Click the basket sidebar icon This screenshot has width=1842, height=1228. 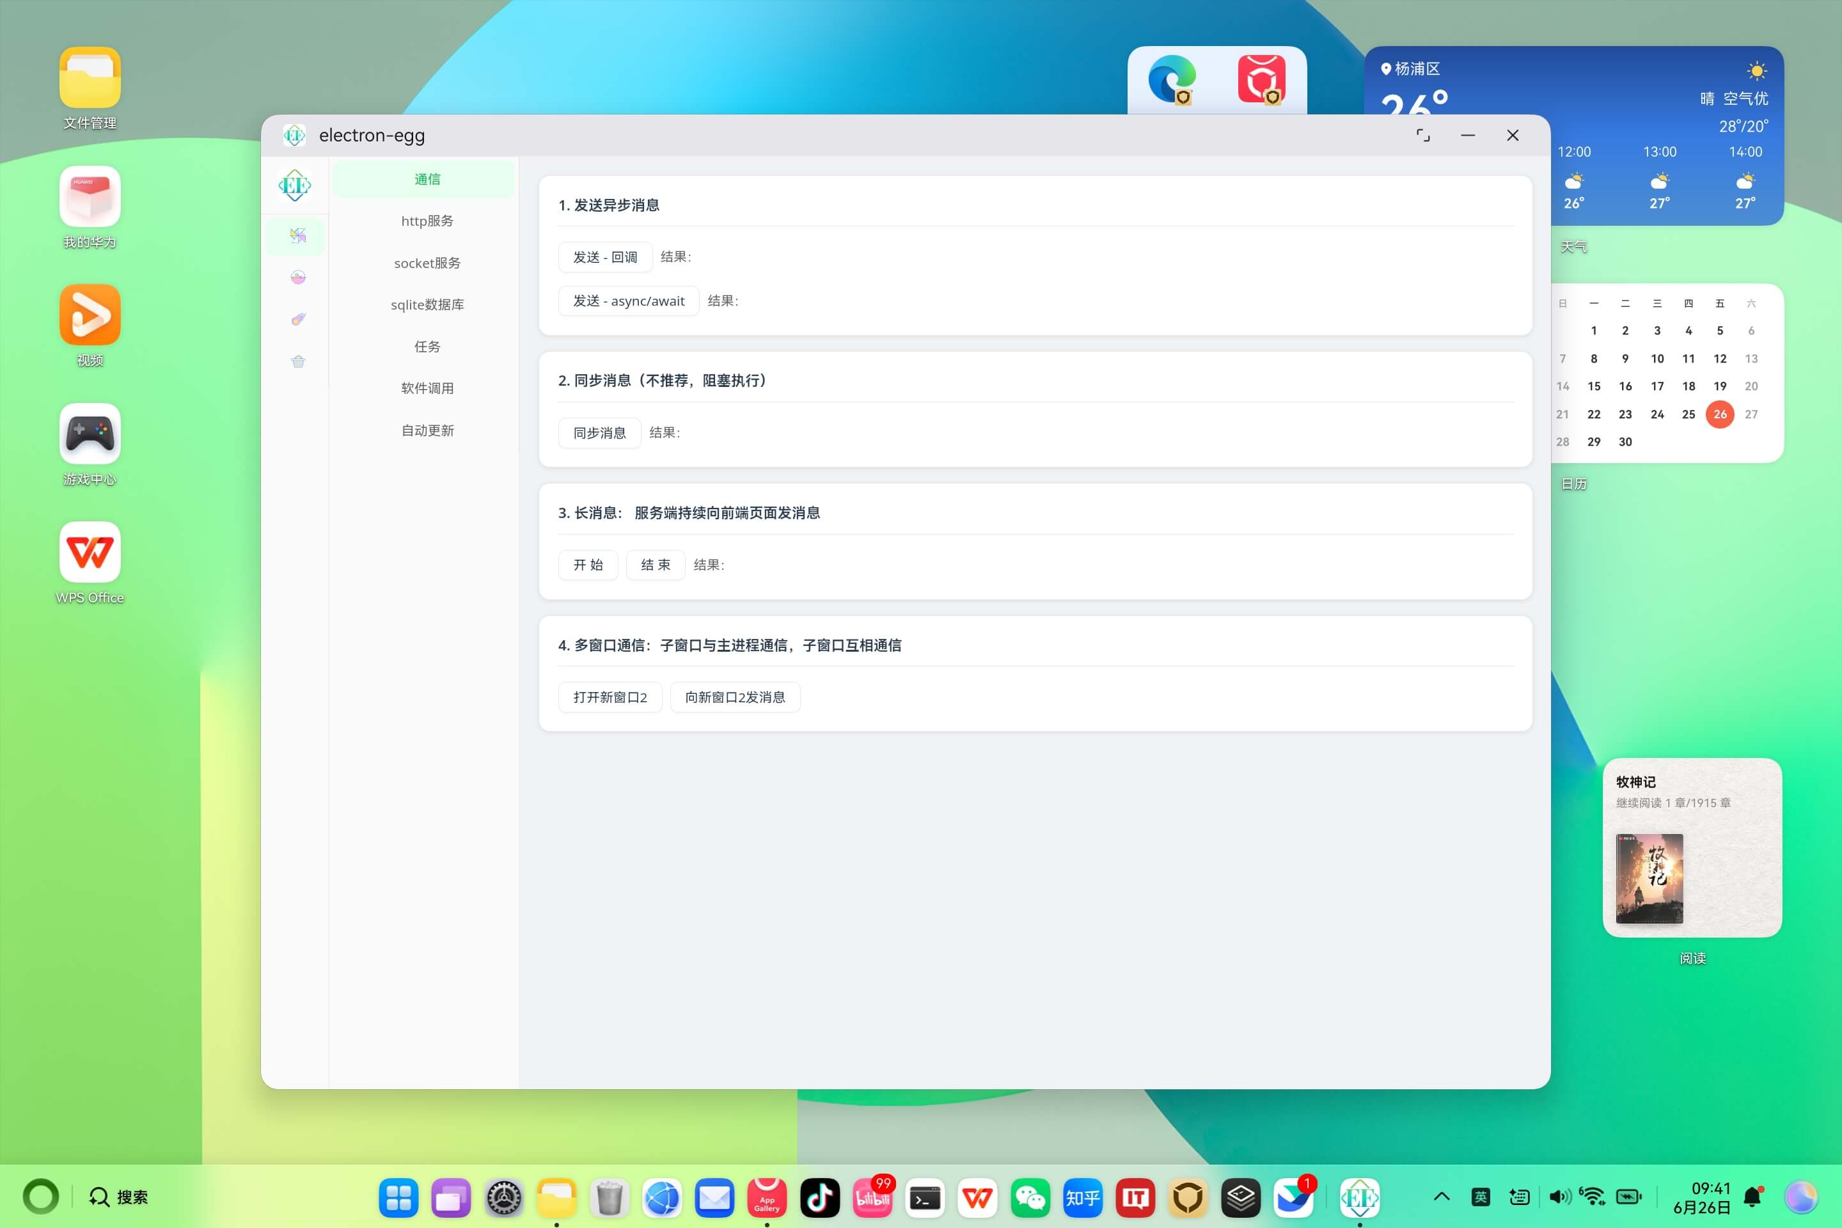coord(297,361)
